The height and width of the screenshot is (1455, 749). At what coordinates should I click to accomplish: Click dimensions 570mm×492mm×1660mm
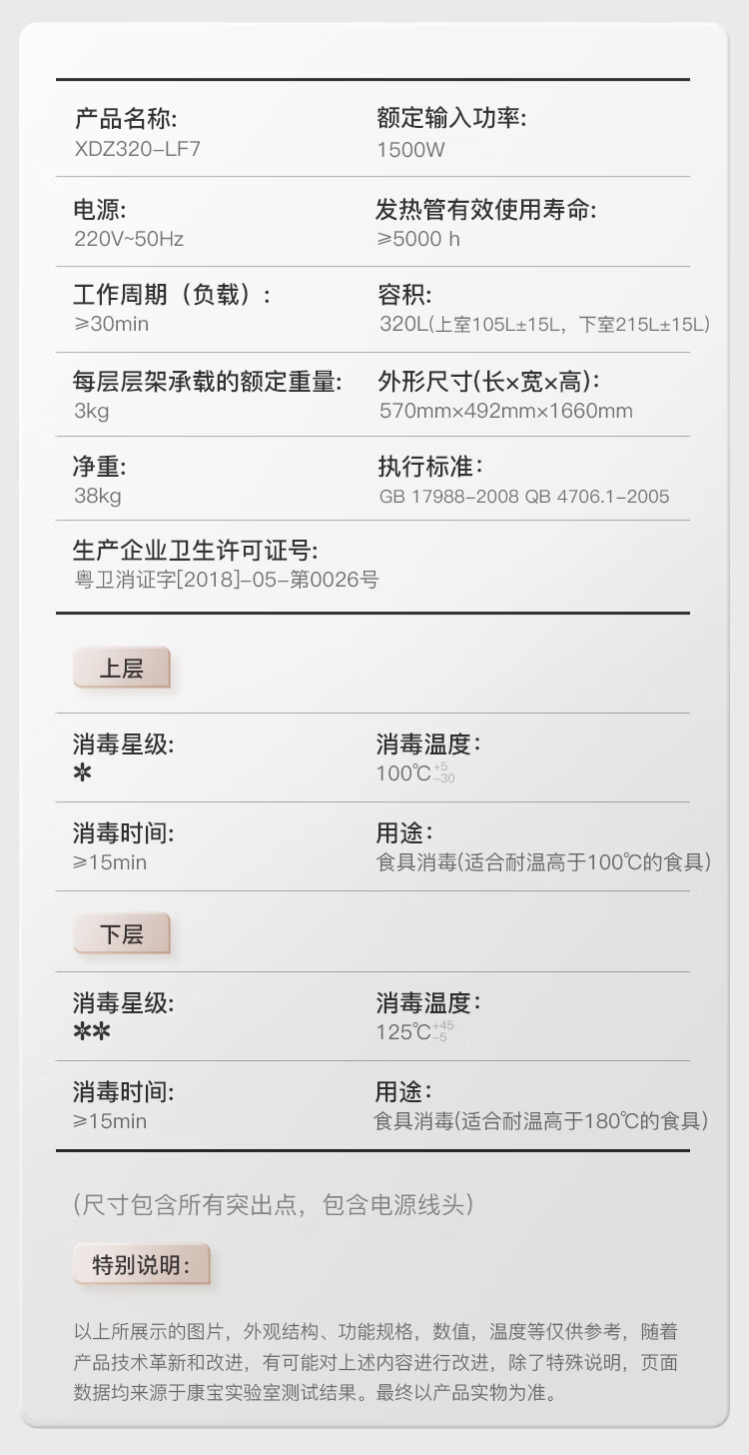(505, 411)
